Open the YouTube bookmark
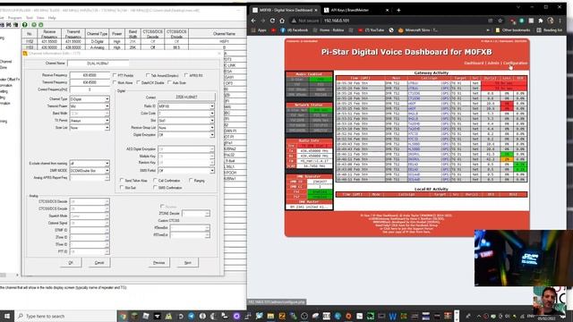This screenshot has width=573, height=322. [x=371, y=30]
